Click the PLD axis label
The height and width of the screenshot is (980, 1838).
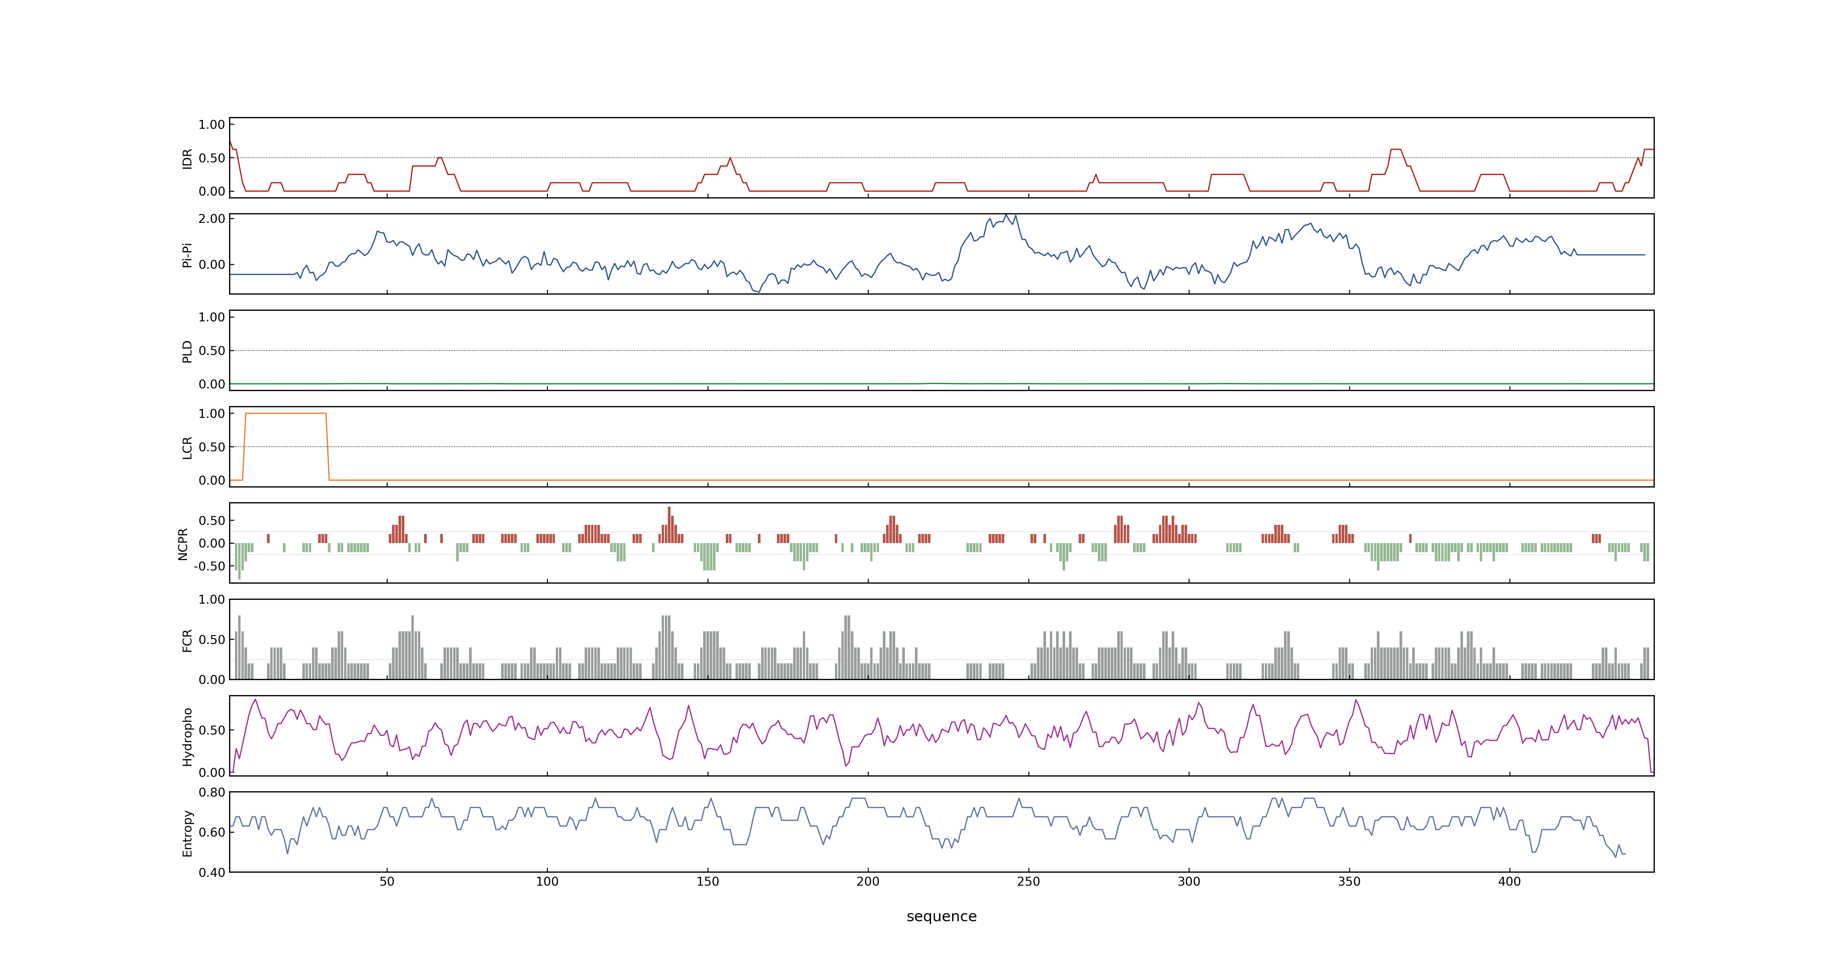(x=187, y=351)
